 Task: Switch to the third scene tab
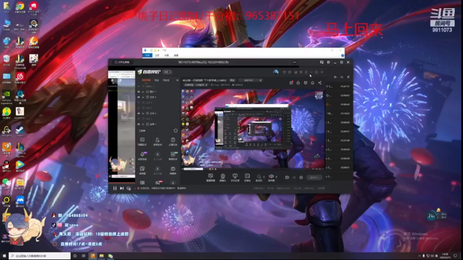pos(166,80)
